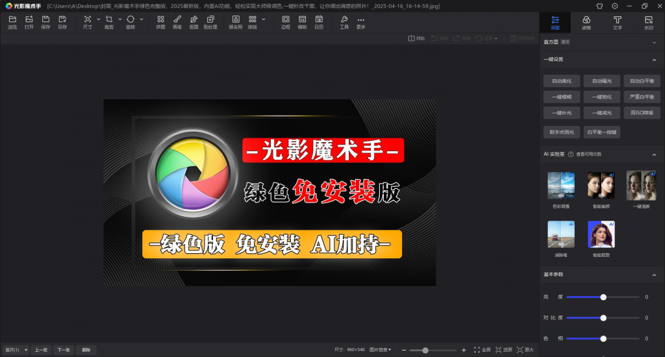Open the 拼图 collage tool
665x357 pixels.
pyautogui.click(x=160, y=22)
